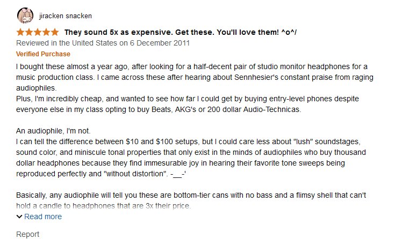Click the second star in the rating
402x239 pixels.
pyautogui.click(x=30, y=32)
